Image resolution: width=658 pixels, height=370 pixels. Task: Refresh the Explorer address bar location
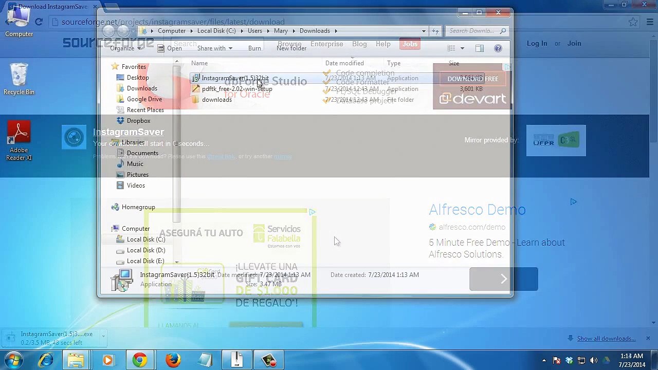tap(435, 31)
